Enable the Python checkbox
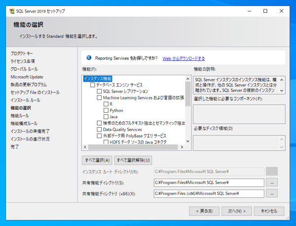This screenshot has width=296, height=226. pos(106,110)
